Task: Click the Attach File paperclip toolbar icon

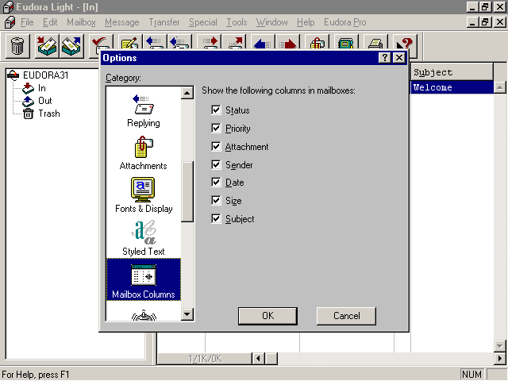Action: 317,43
